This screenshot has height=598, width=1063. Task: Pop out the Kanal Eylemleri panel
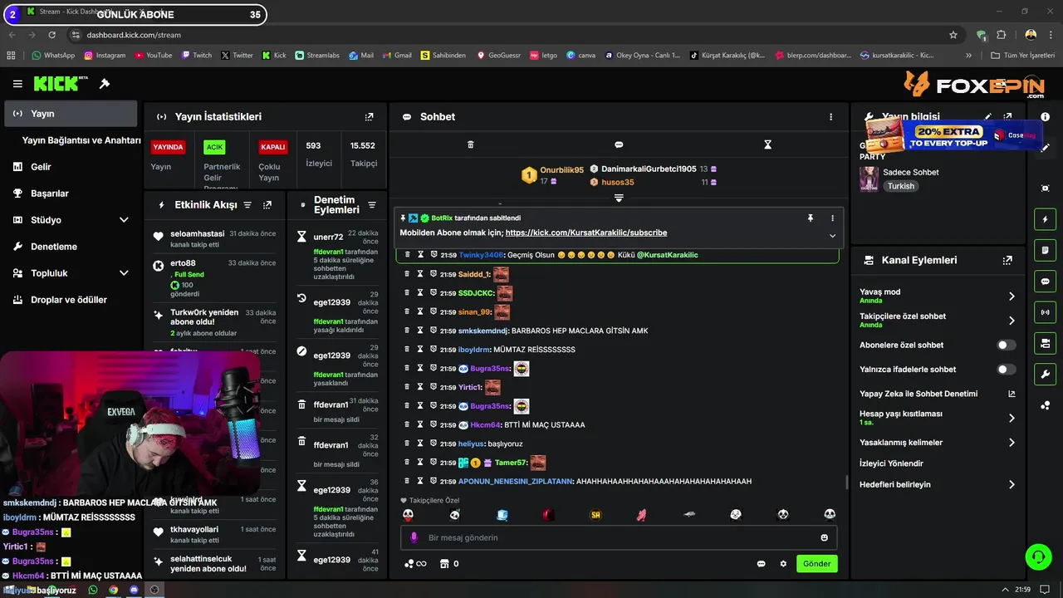tap(1007, 260)
